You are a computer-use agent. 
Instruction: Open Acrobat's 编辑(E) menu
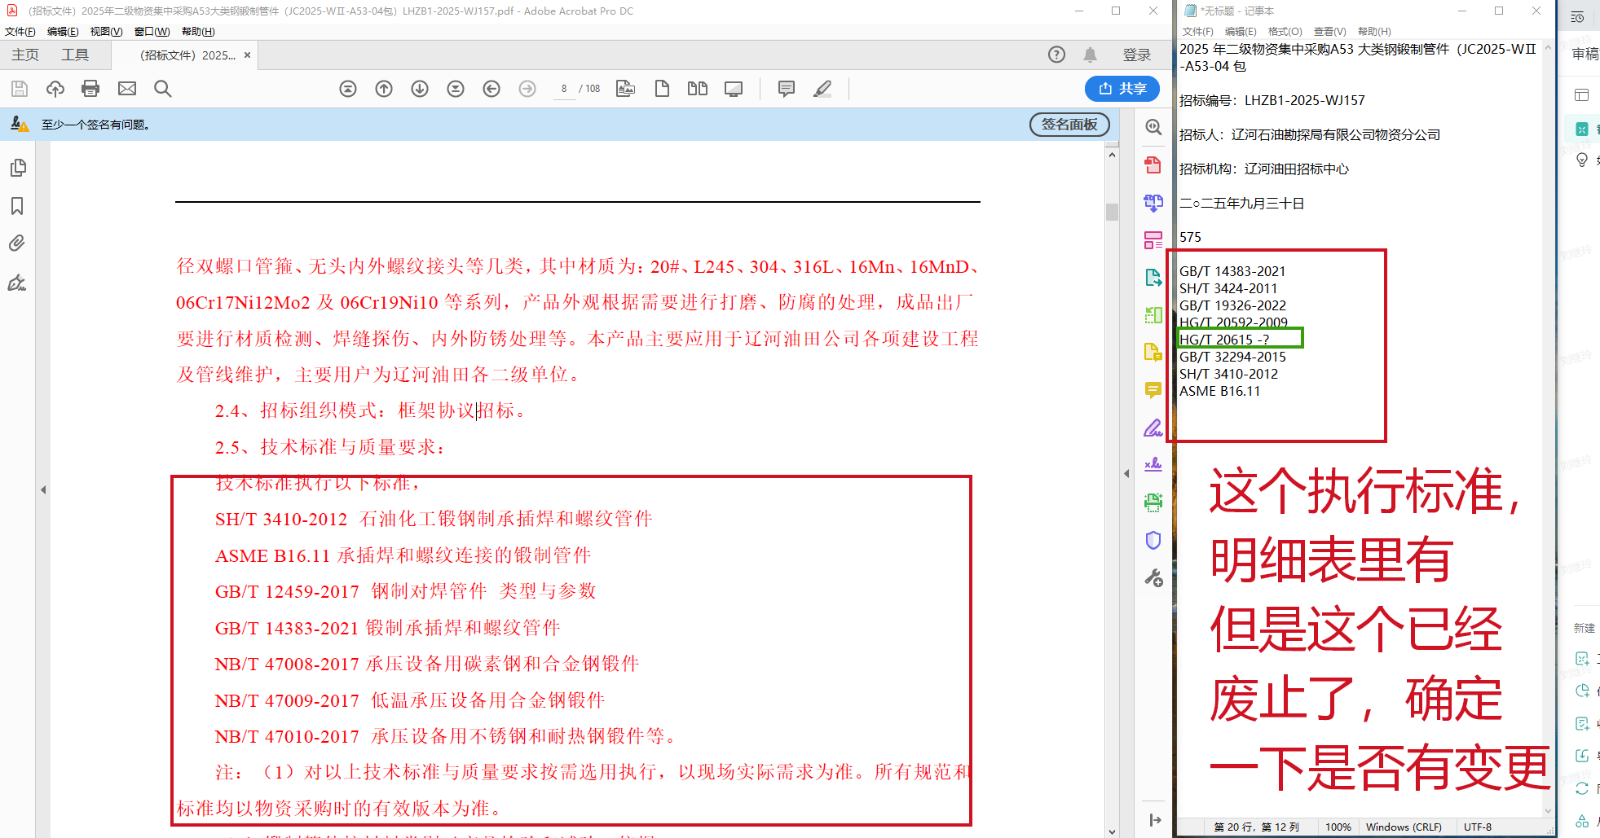pos(63,32)
